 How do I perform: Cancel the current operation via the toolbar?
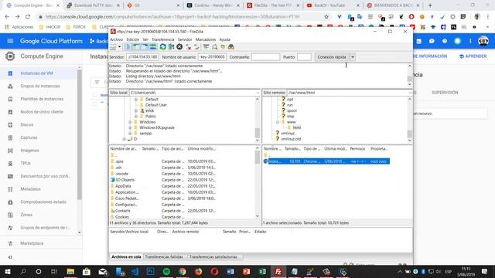179,47
